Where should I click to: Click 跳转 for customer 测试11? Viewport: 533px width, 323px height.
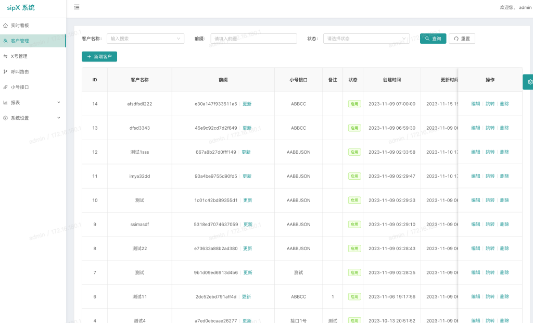[x=490, y=297]
